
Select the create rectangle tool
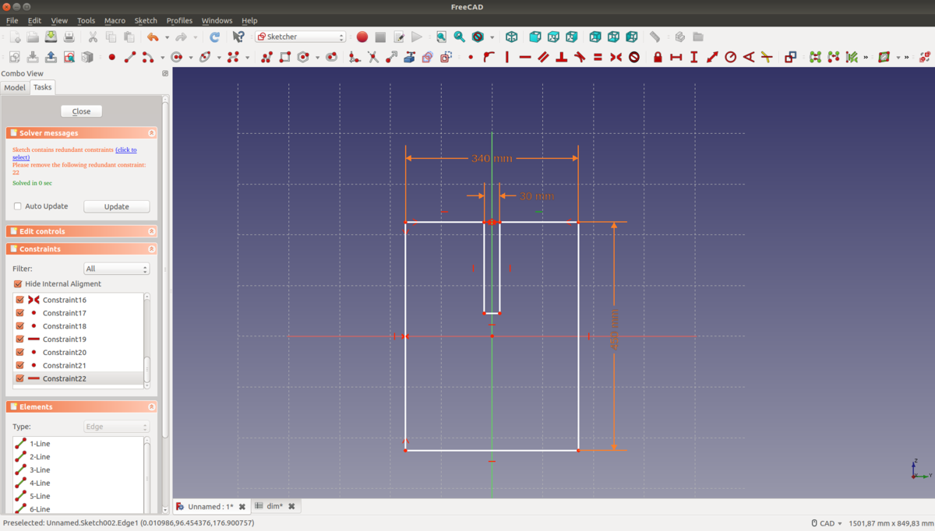point(285,57)
